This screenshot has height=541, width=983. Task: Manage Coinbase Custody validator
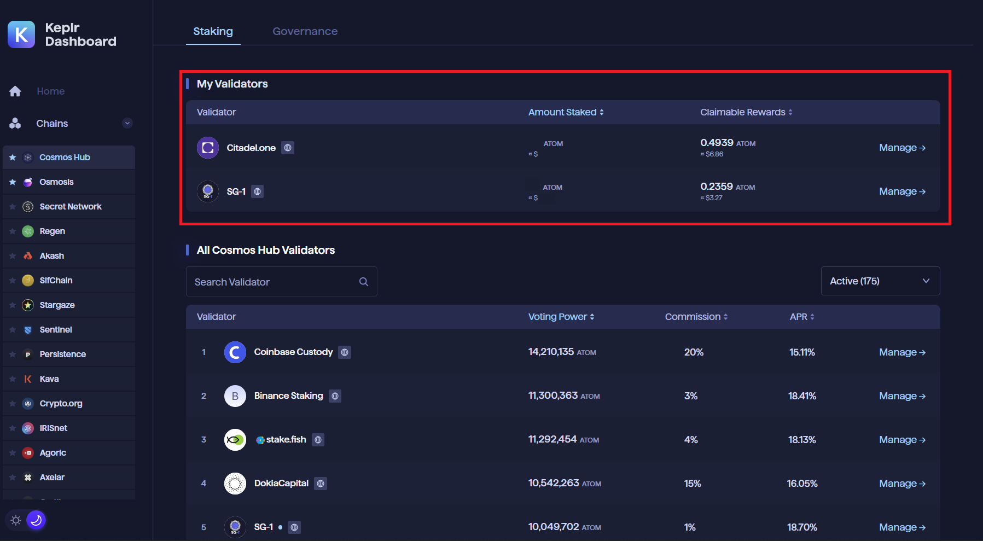point(902,352)
